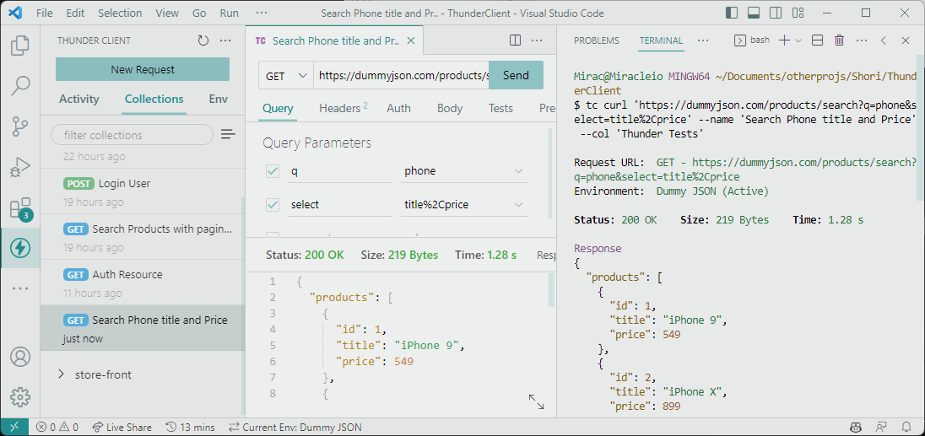Screen dimensions: 925x436
Task: Open the Search view in activity bar
Action: (x=20, y=86)
